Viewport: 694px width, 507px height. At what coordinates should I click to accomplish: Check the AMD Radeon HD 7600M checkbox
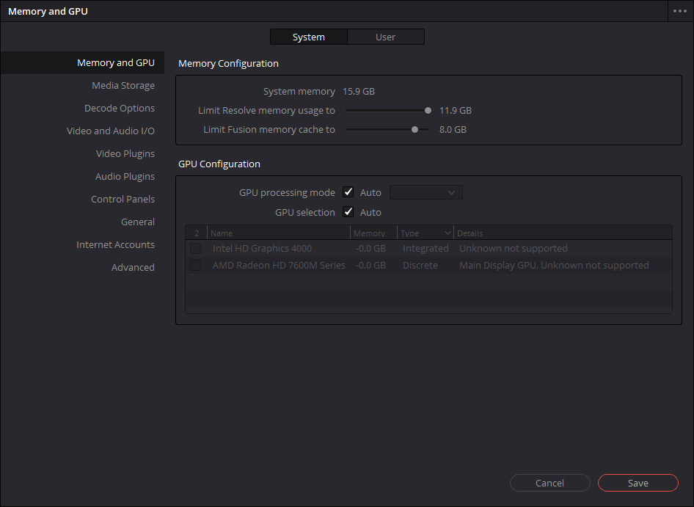(196, 265)
